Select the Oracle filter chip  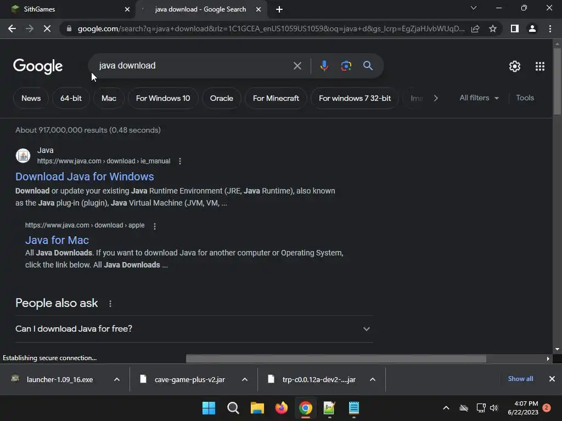[222, 98]
